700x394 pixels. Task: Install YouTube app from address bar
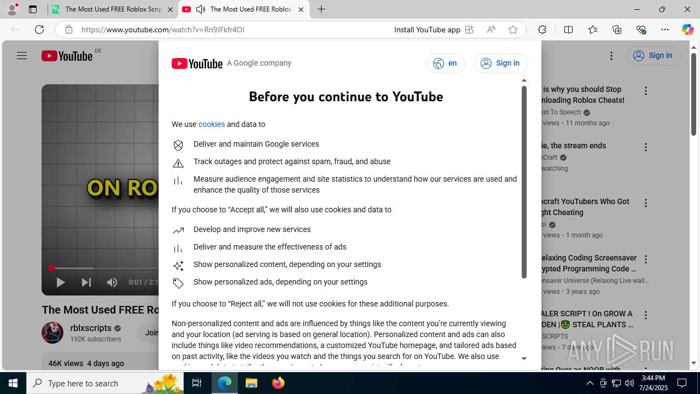[433, 30]
